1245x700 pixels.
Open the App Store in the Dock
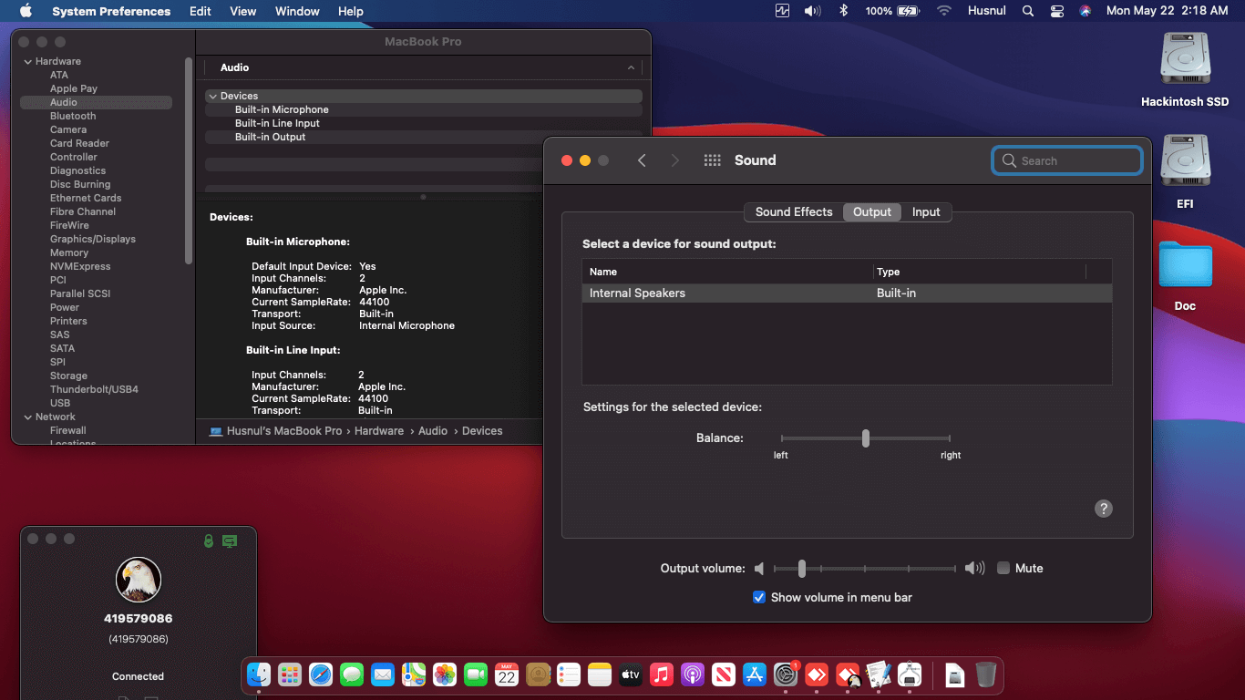tap(755, 674)
